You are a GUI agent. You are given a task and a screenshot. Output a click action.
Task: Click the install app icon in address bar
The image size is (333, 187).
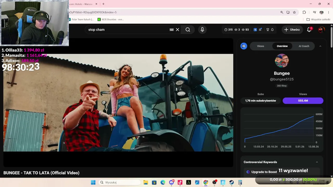point(288,12)
